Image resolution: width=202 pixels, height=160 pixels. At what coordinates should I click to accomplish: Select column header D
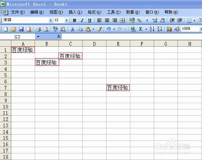click(94, 44)
